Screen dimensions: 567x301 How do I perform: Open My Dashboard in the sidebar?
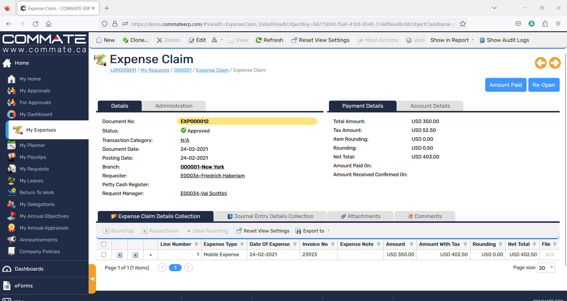tap(36, 114)
